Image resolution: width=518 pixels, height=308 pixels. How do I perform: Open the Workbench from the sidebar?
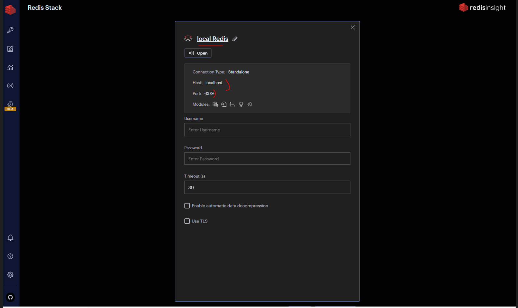(x=10, y=49)
